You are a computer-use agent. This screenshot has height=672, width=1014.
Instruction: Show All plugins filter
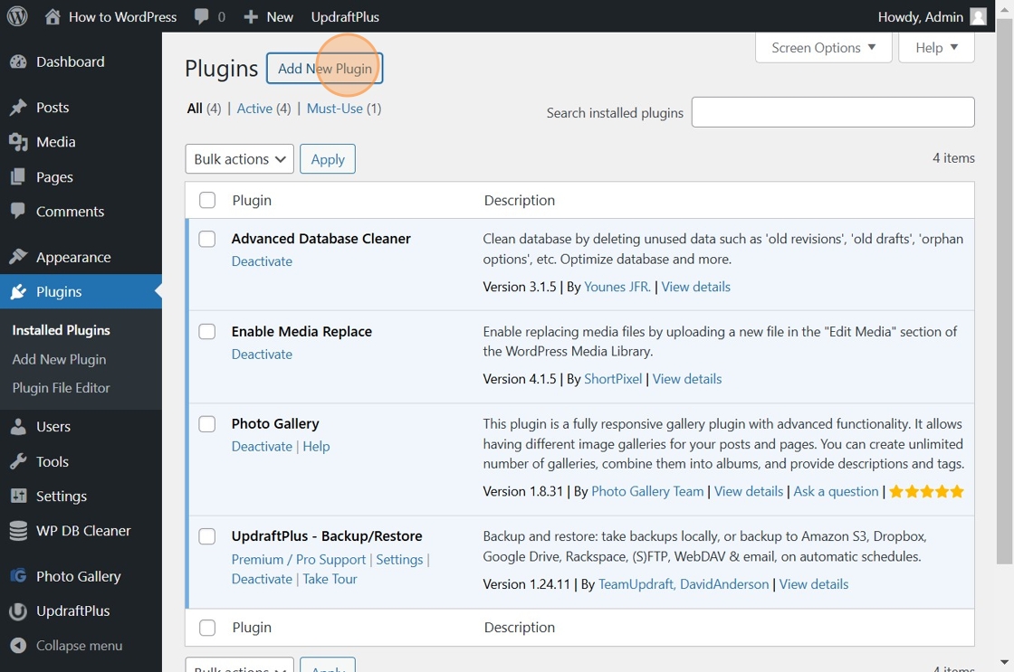195,109
